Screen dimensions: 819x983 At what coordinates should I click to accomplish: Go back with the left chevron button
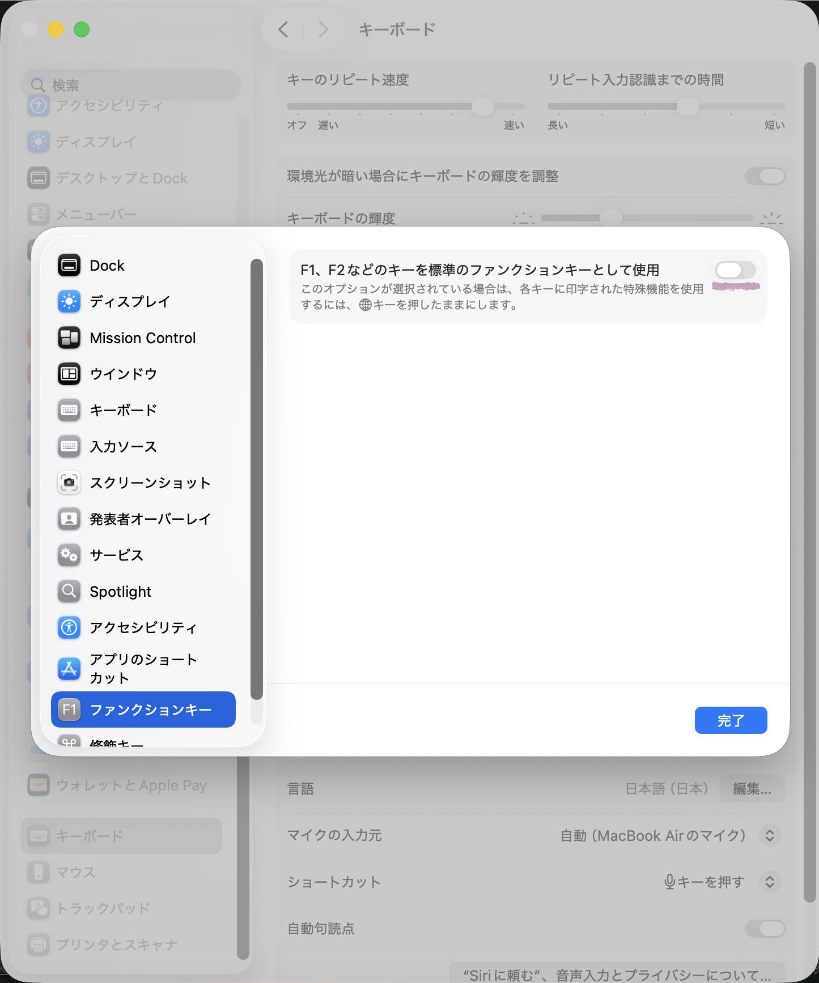pyautogui.click(x=283, y=29)
